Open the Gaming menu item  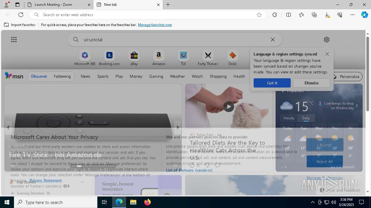pos(156,76)
